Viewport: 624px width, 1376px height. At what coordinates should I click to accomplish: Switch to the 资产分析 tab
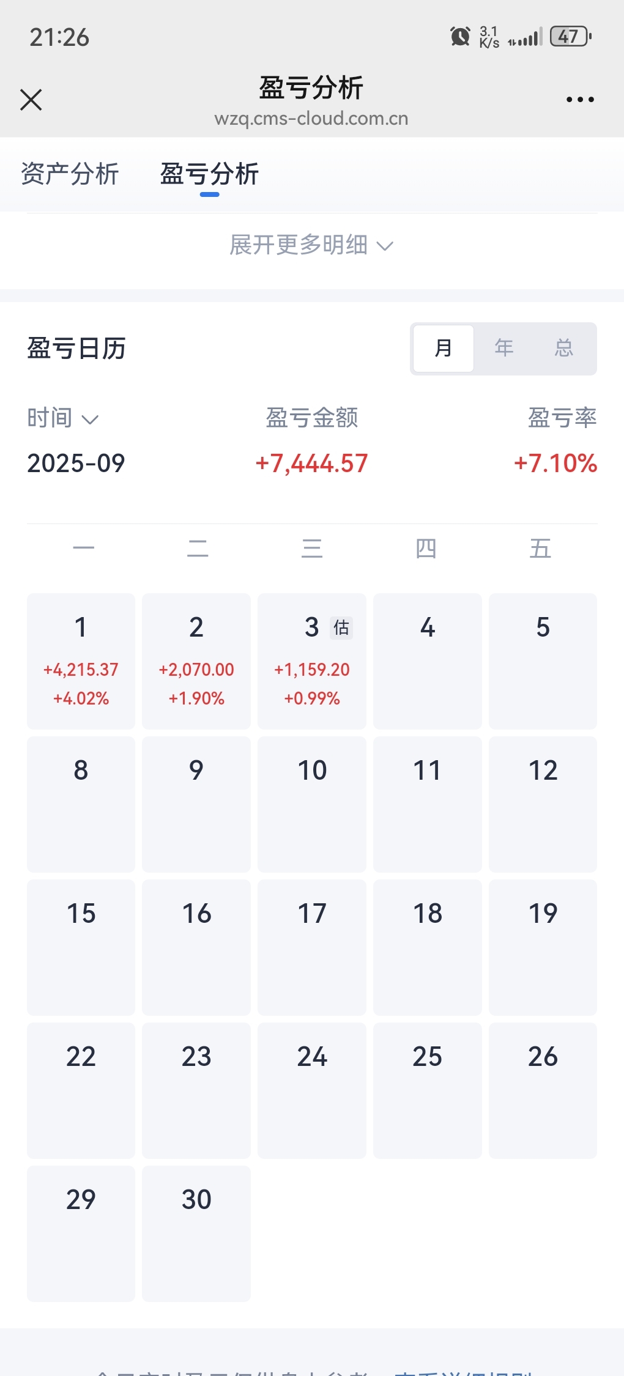coord(70,174)
